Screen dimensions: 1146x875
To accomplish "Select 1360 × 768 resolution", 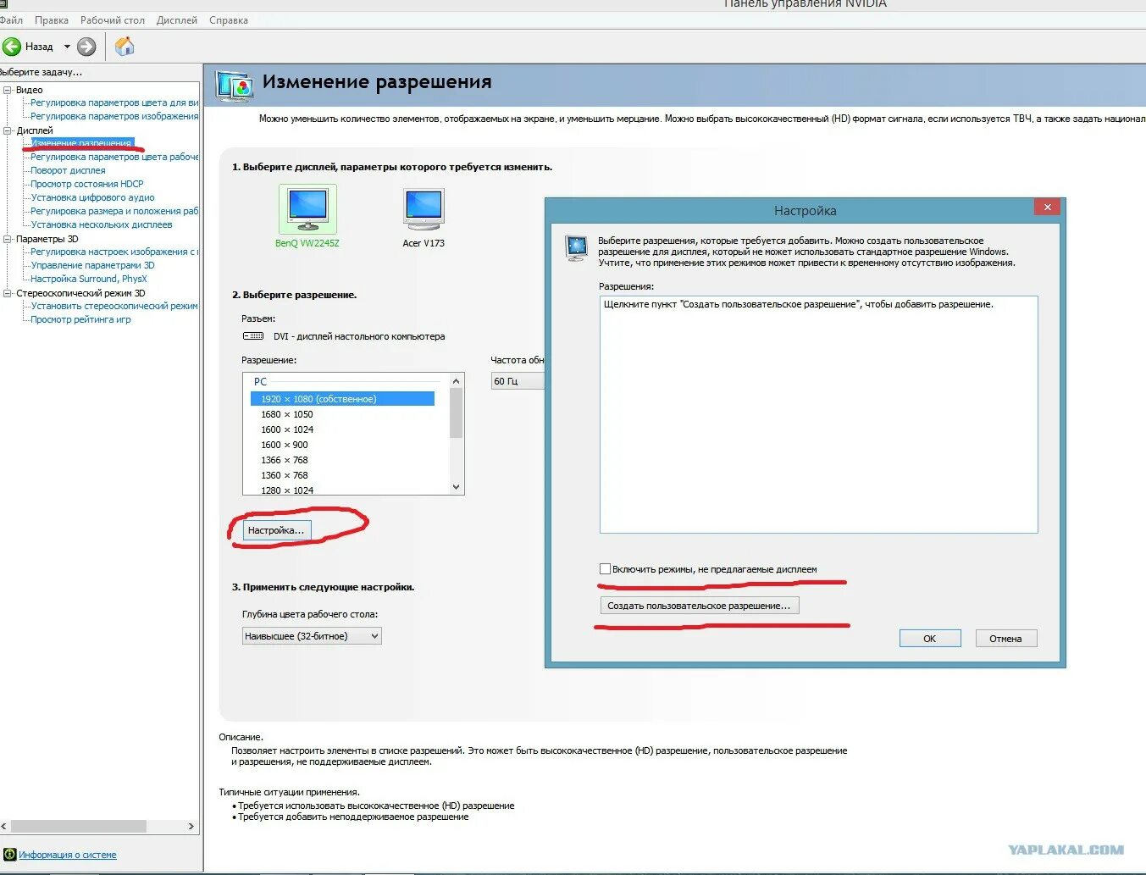I will (285, 475).
